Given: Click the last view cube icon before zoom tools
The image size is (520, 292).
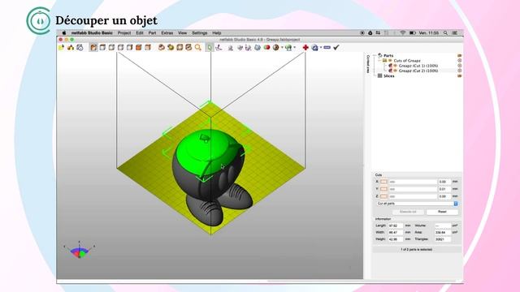Looking at the screenshot, I should pos(148,48).
